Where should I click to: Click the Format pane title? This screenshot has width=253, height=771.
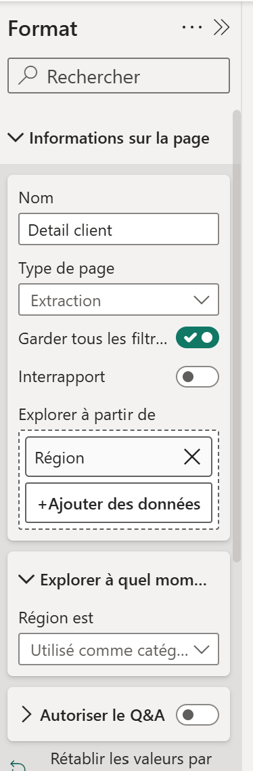pos(43,28)
